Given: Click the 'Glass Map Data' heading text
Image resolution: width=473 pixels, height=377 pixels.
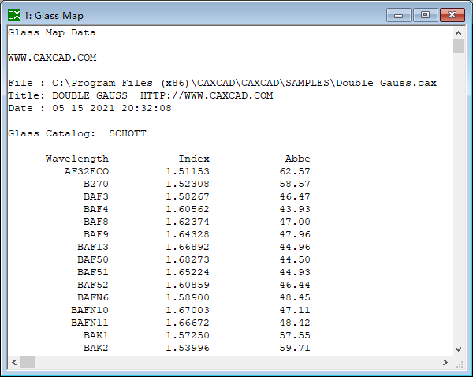Looking at the screenshot, I should click(x=52, y=32).
